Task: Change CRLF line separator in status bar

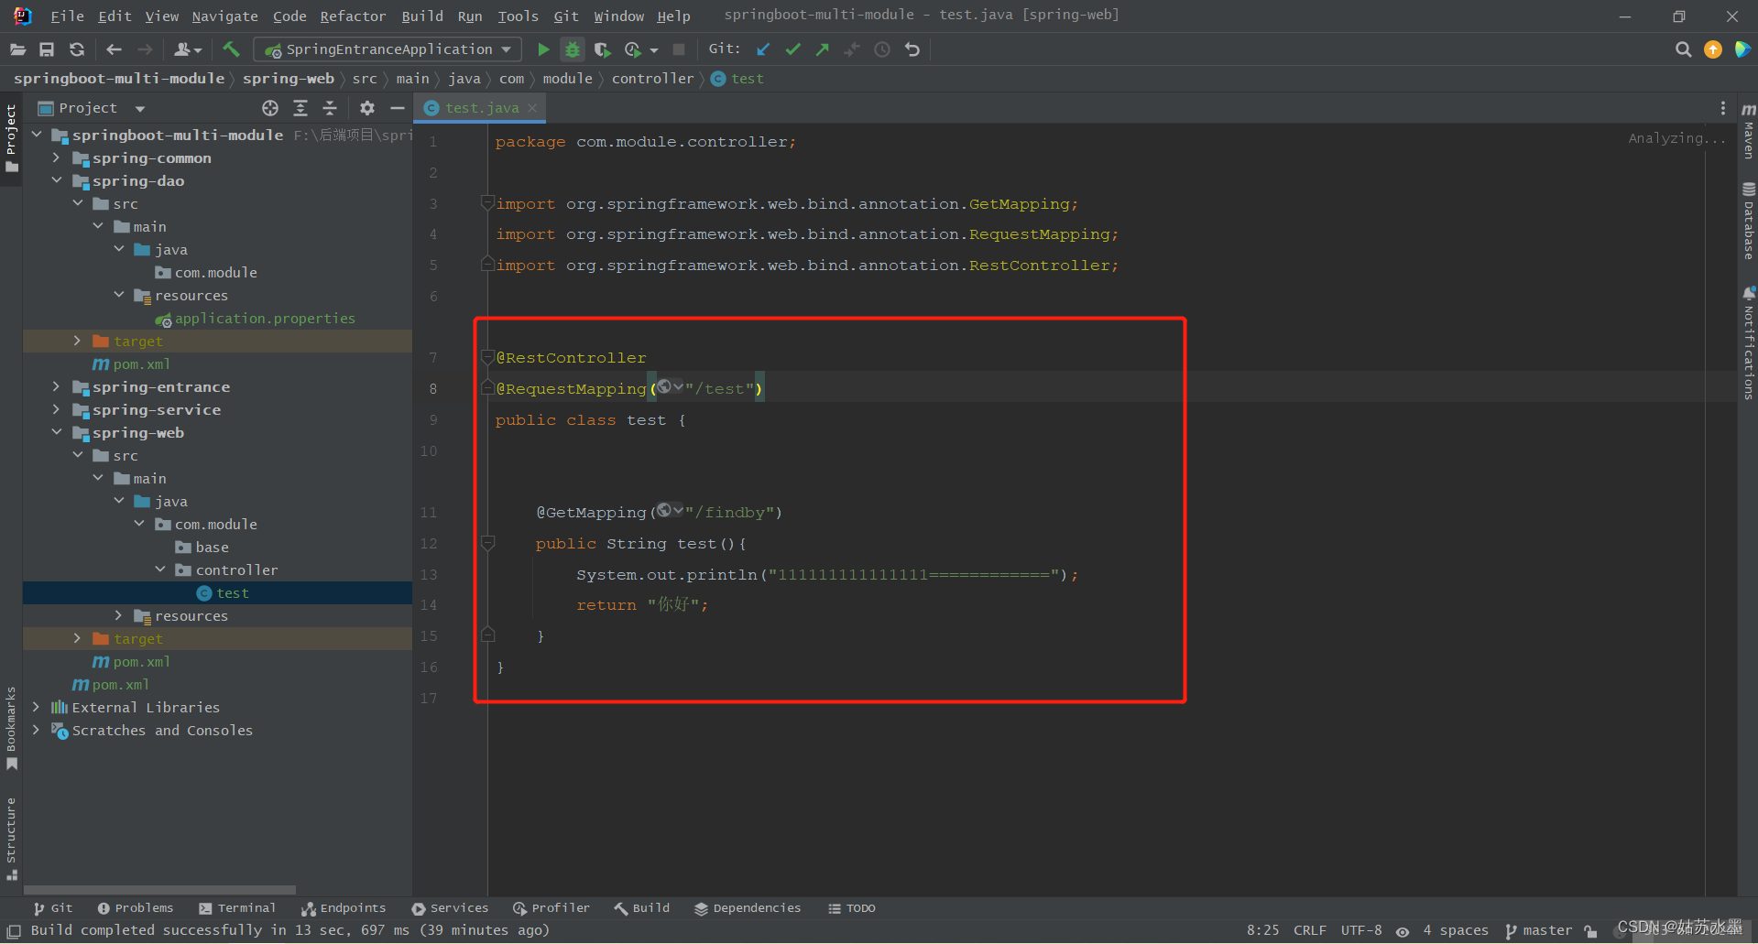Action: coord(1310,931)
